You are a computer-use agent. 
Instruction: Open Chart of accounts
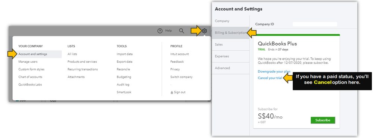(30, 77)
